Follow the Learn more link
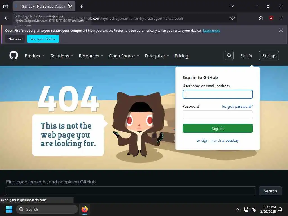288x216 pixels. pos(211,31)
